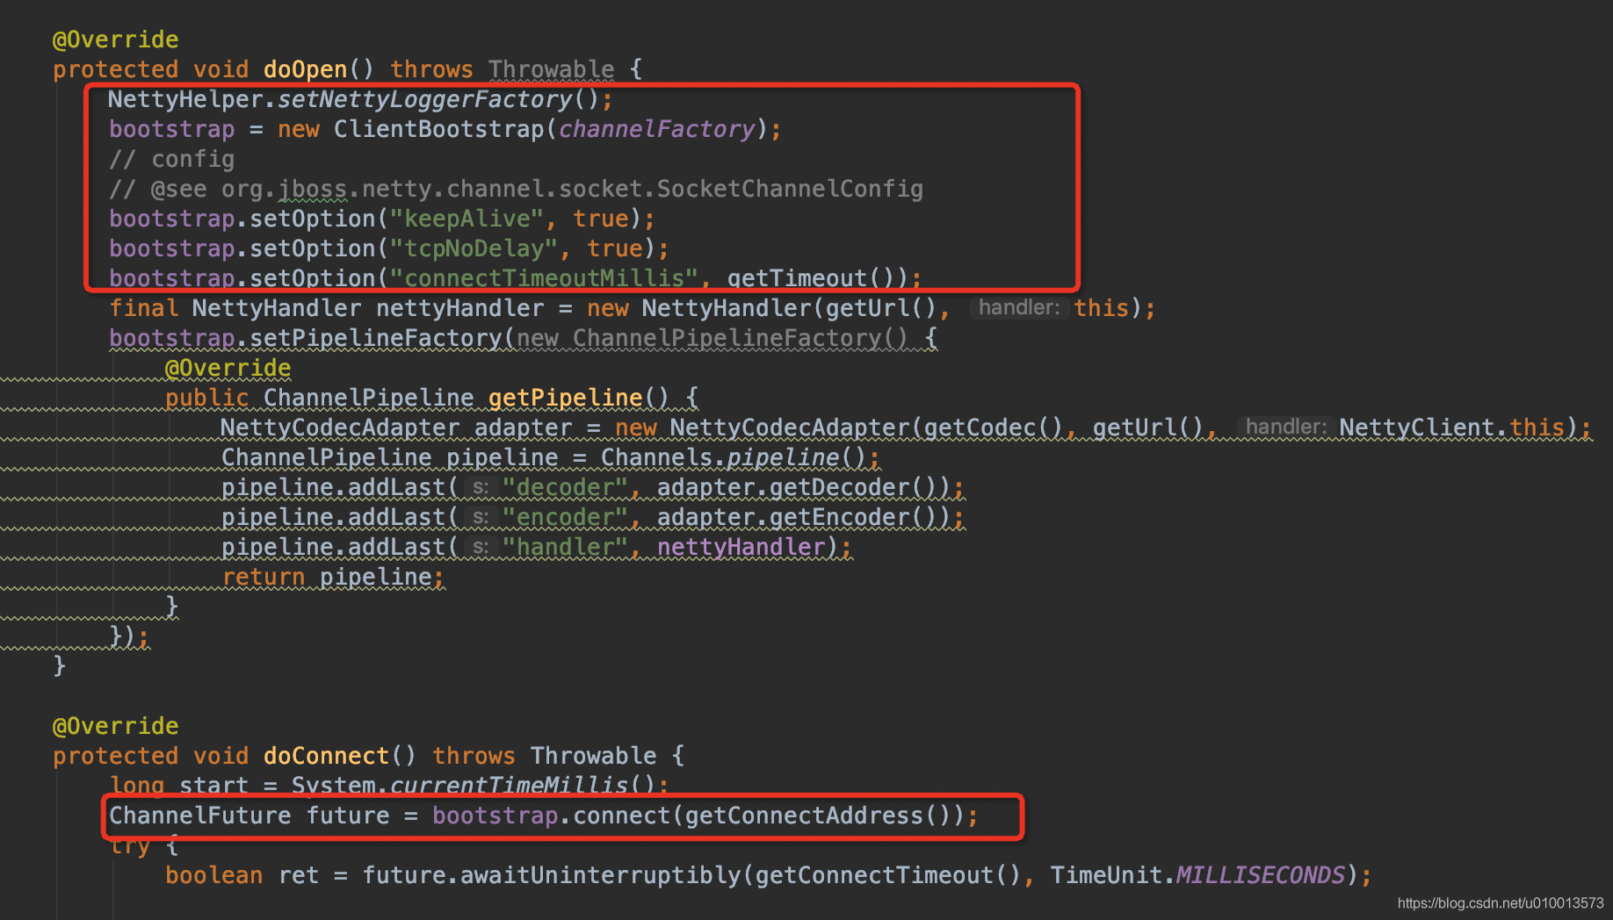Click NettyClient in NettyClient.this
The height and width of the screenshot is (920, 1613).
(1416, 428)
